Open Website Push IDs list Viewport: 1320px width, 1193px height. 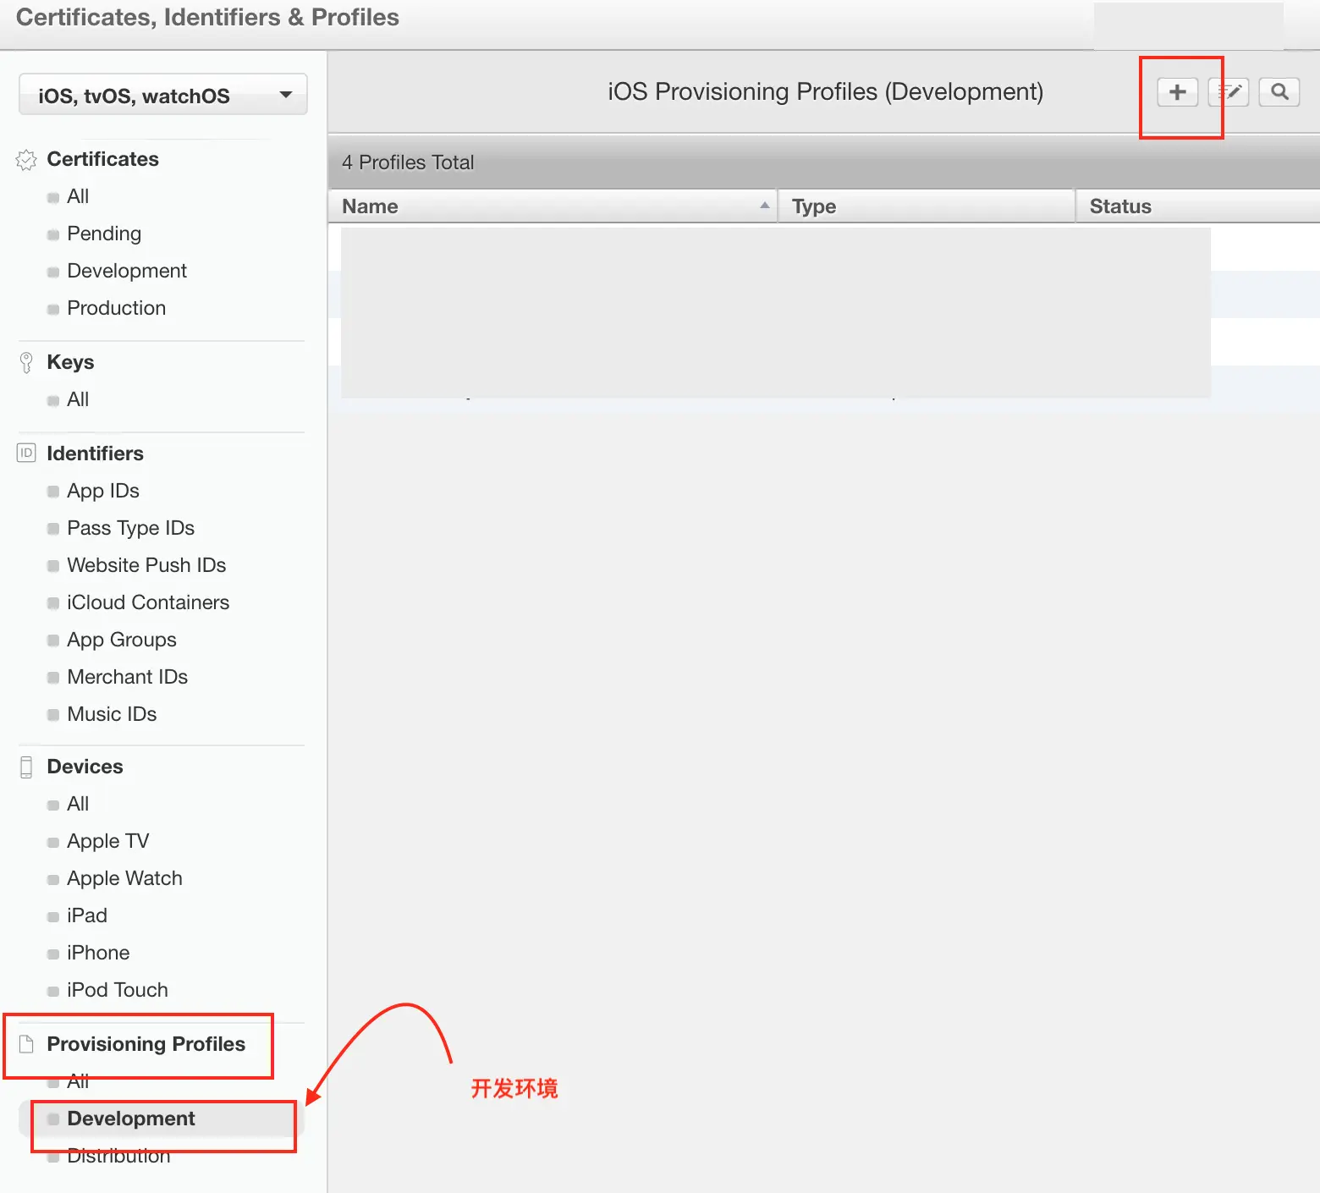click(x=146, y=565)
